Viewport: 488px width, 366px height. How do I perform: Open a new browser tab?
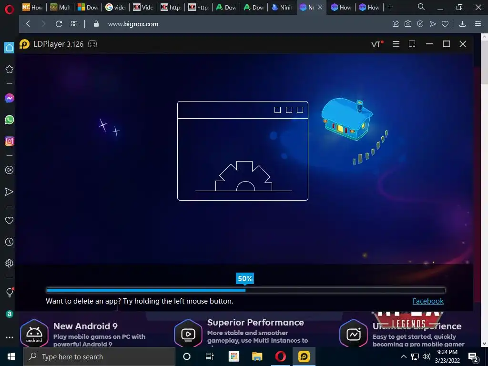pos(390,7)
